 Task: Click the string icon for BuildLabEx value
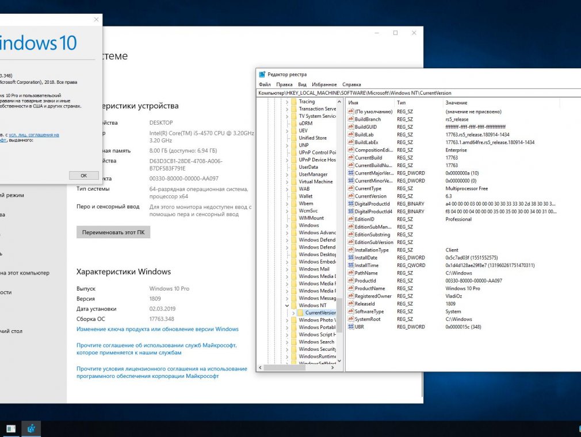click(x=351, y=142)
